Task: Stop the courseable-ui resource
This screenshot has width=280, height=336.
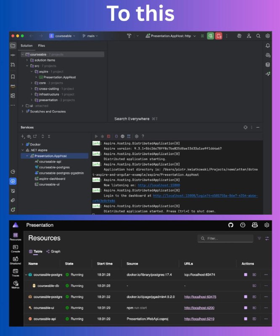Action: pyautogui.click(x=246, y=308)
